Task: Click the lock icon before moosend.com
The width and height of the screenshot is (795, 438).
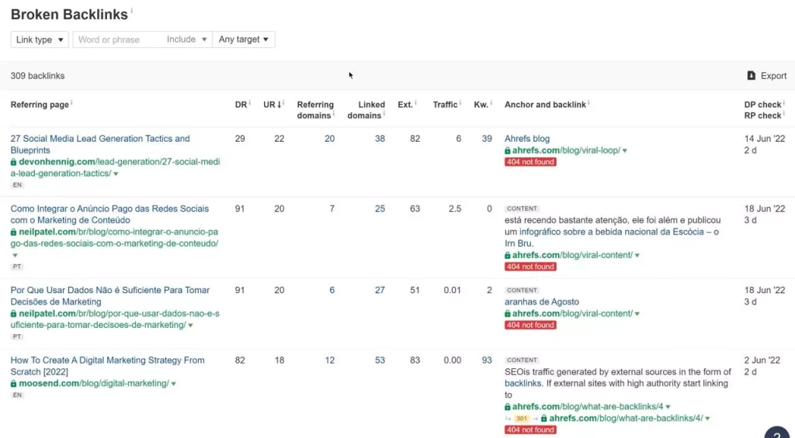Action: pos(14,384)
